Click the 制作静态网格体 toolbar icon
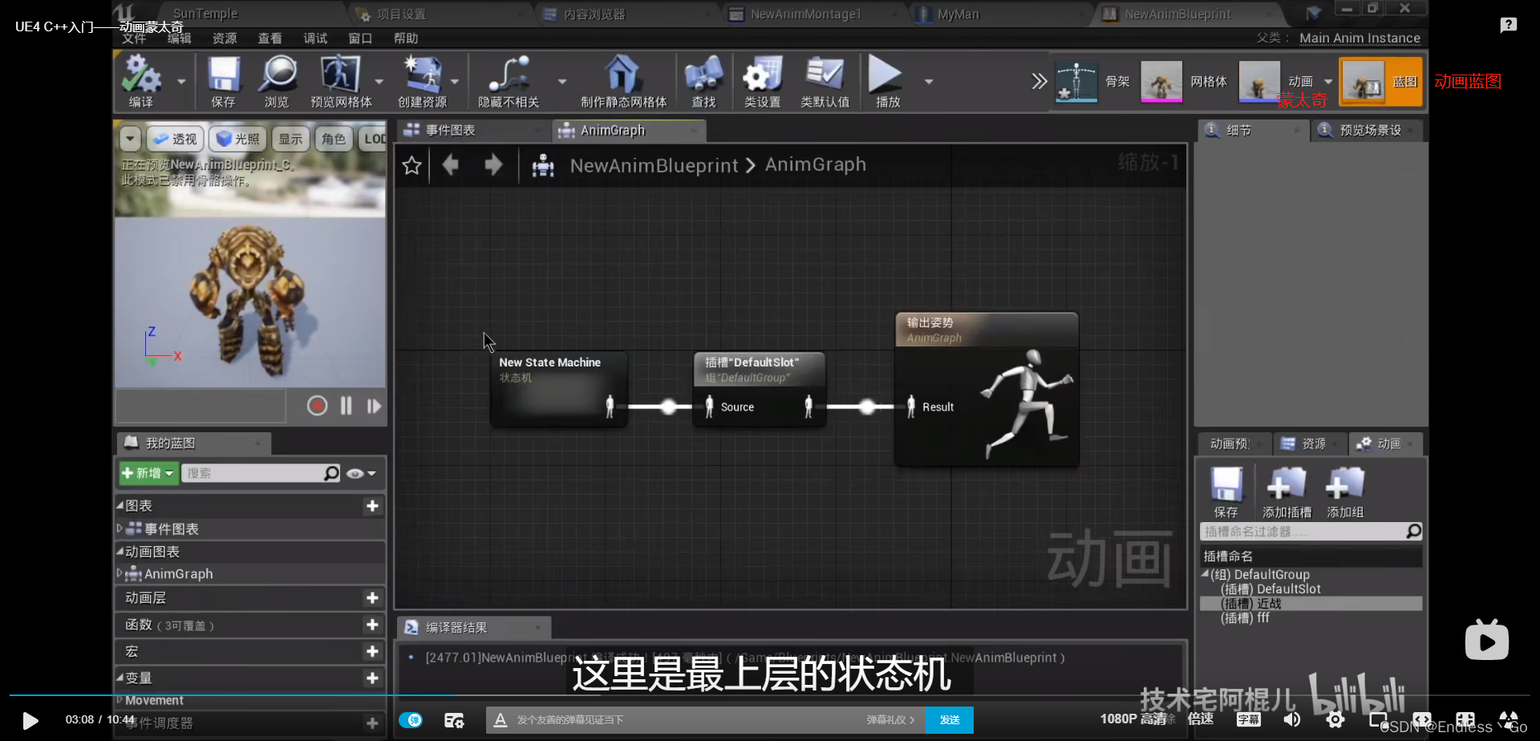 623,81
